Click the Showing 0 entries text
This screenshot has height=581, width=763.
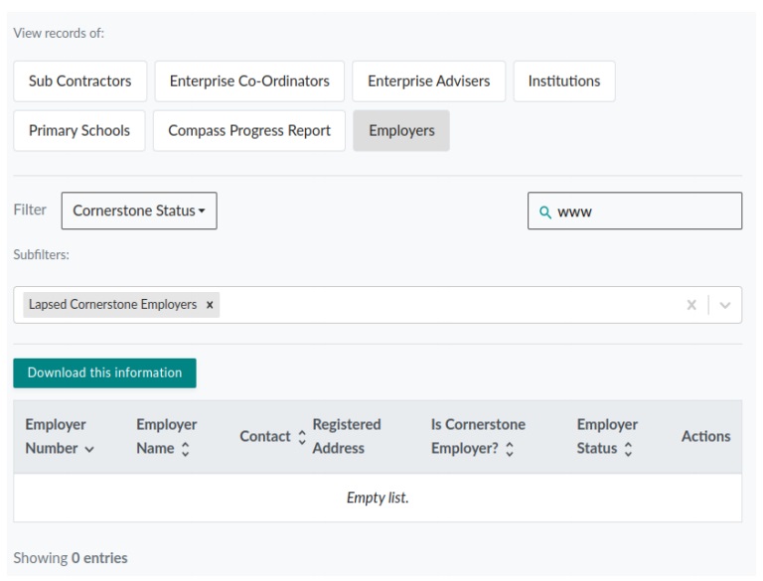pos(71,558)
